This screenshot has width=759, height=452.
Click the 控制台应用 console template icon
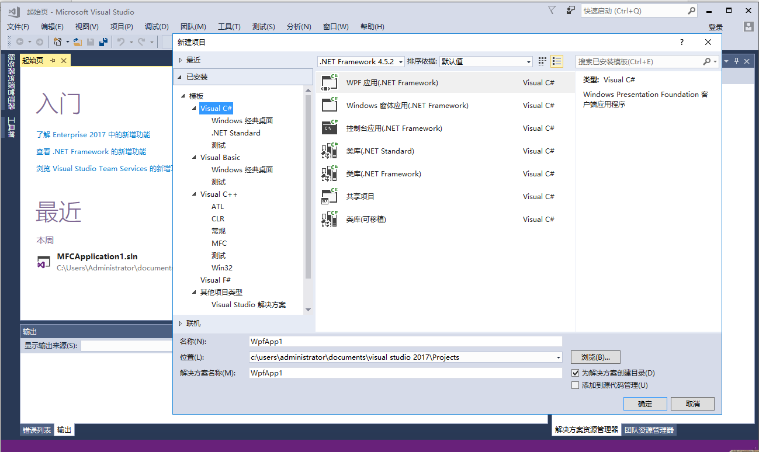pyautogui.click(x=330, y=128)
